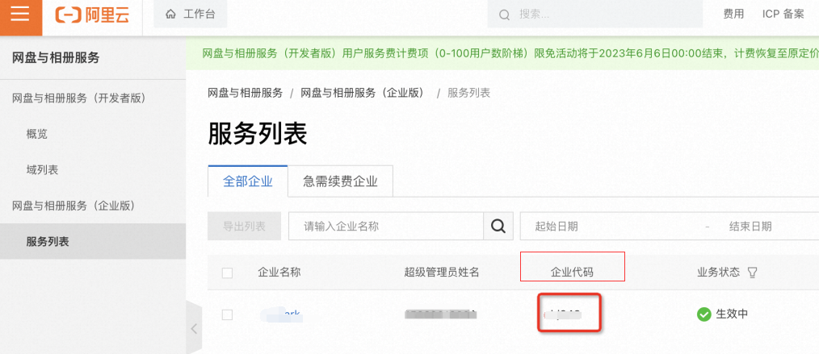Open the 工作台 workbench button
This screenshot has height=354, width=819.
(190, 14)
